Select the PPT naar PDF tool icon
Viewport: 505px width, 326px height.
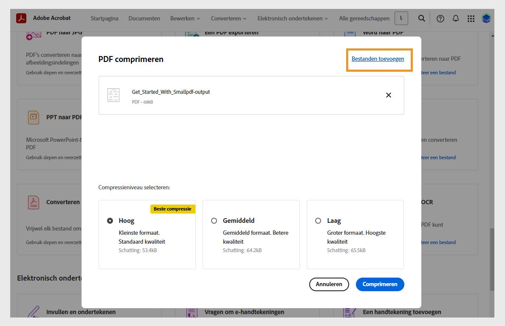click(x=33, y=117)
